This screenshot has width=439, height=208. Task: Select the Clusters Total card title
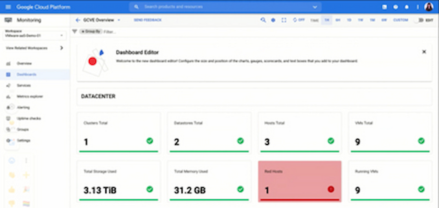[95, 123]
